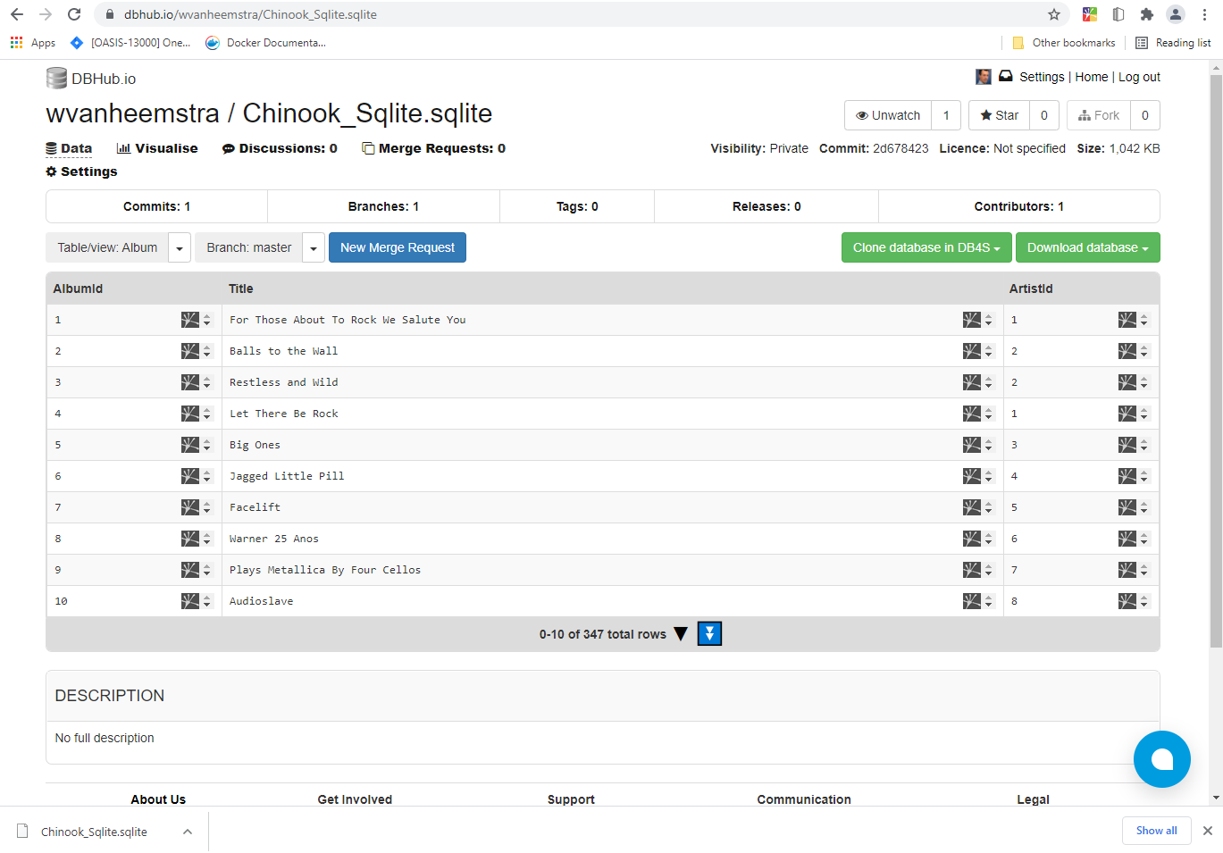Open the Merge Requests: 0 tab
Viewport: 1223px width, 853px height.
(433, 148)
